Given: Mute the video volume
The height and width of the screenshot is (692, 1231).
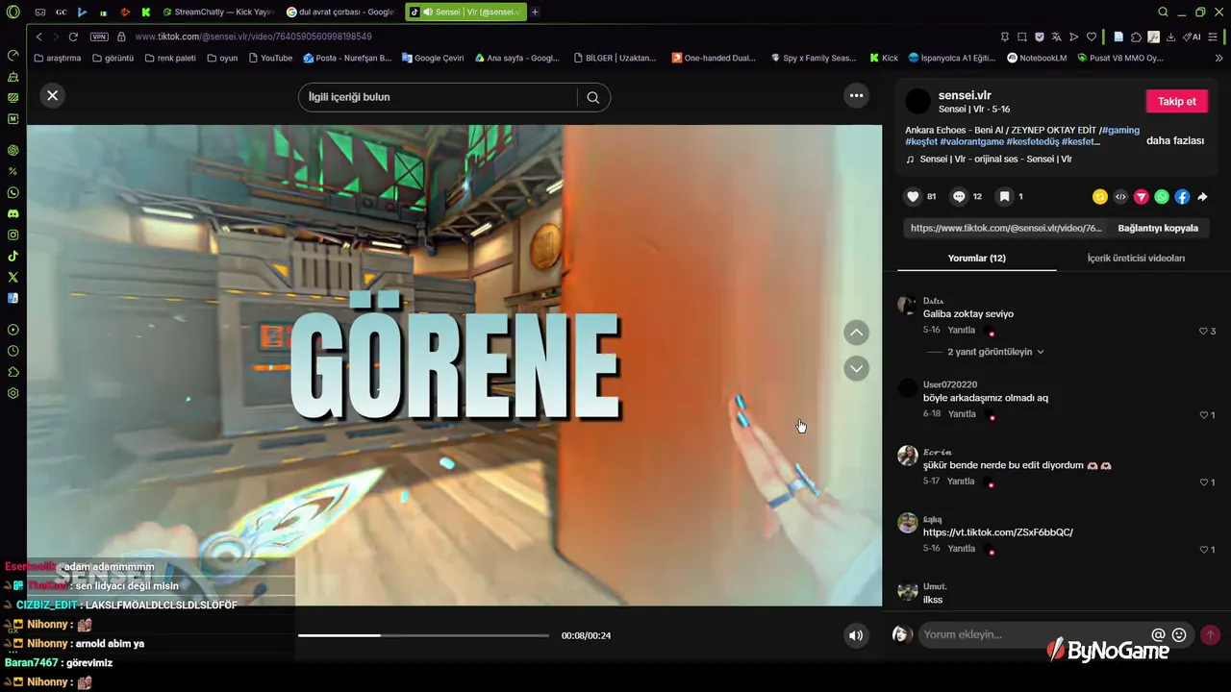Looking at the screenshot, I should pos(855,635).
